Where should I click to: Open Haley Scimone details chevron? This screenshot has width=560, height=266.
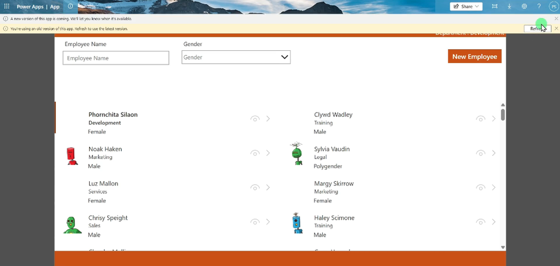point(494,222)
